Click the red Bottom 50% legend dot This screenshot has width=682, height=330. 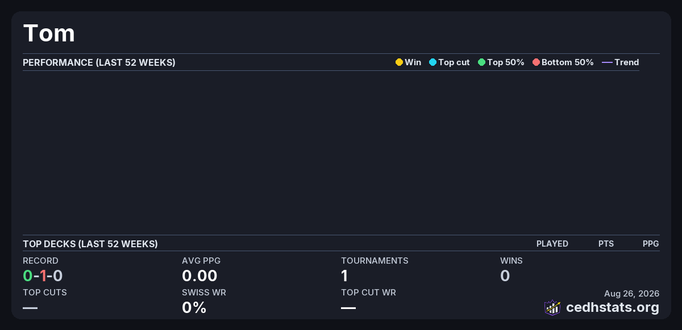536,62
